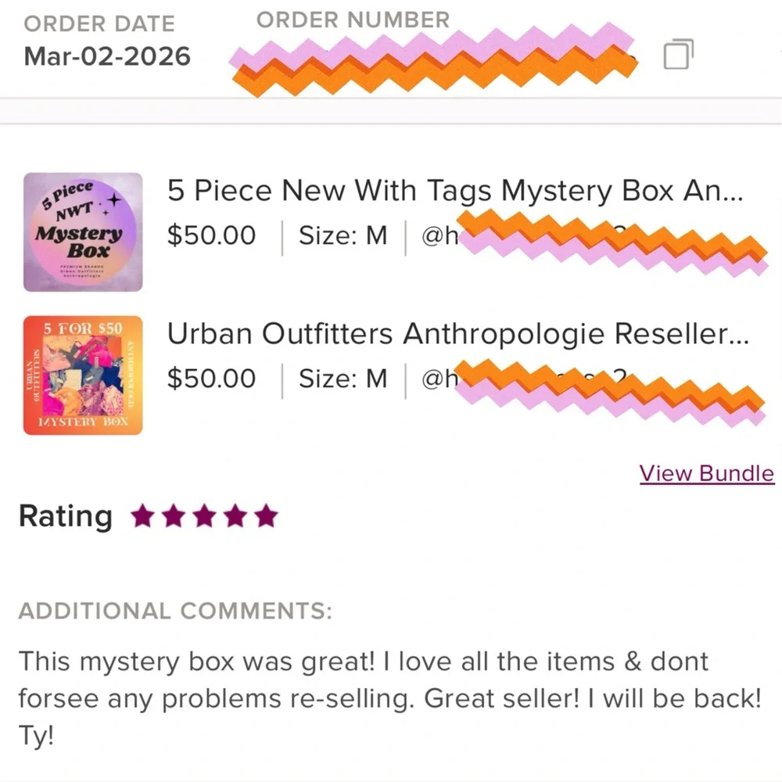
Task: Click the Rating label
Action: click(x=65, y=517)
